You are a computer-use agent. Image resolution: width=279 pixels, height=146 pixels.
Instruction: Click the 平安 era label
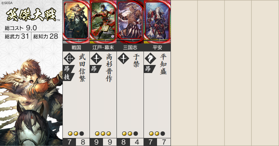click(157, 47)
